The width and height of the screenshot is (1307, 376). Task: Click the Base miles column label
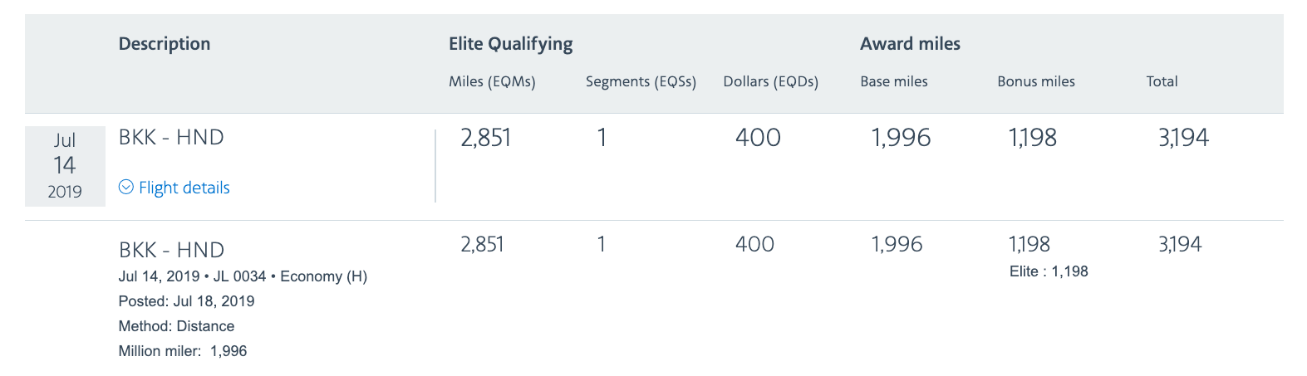(893, 81)
